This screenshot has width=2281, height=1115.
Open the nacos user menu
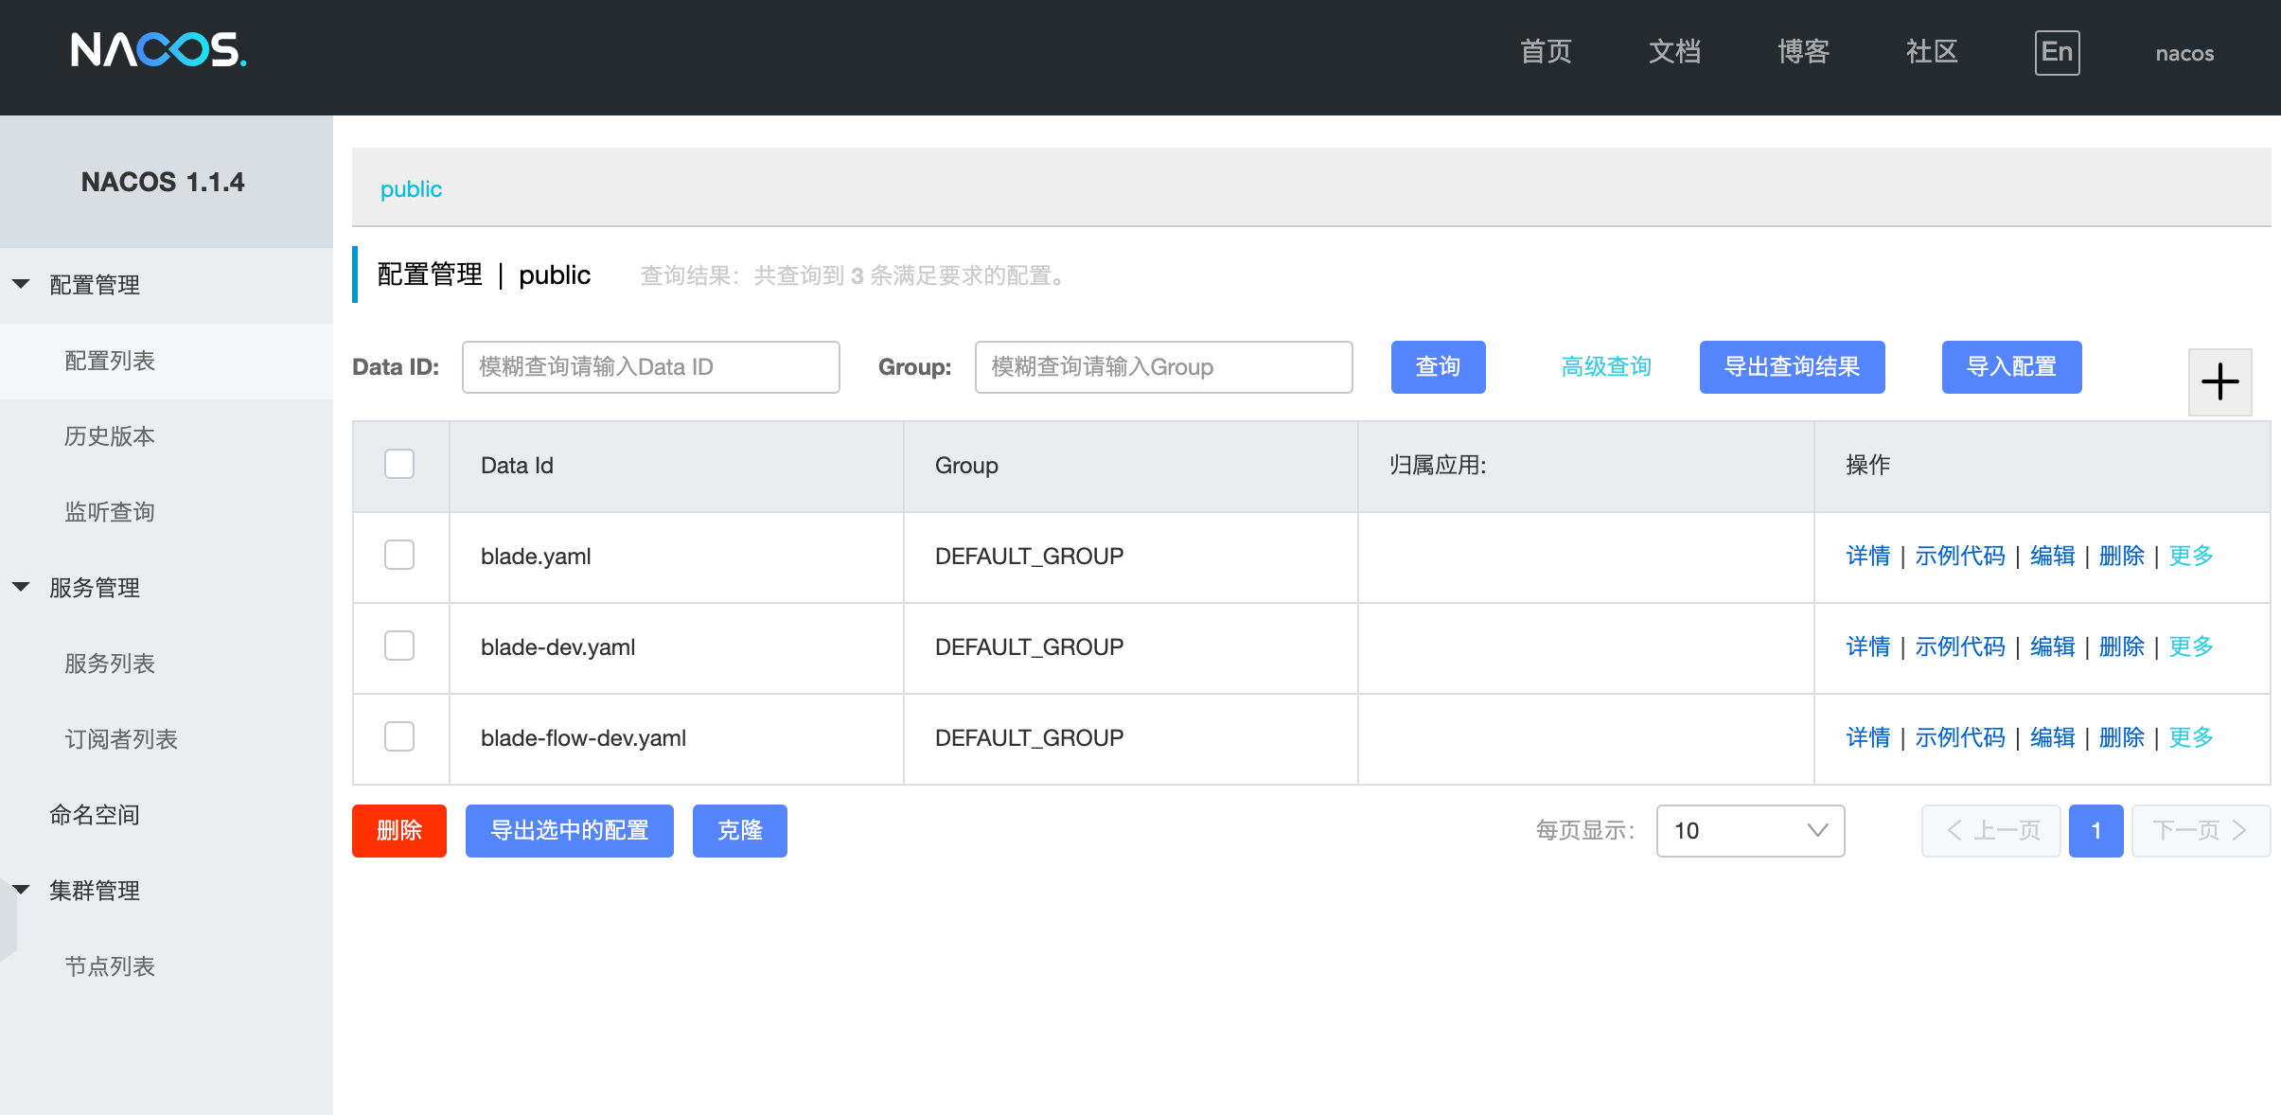pyautogui.click(x=2184, y=53)
